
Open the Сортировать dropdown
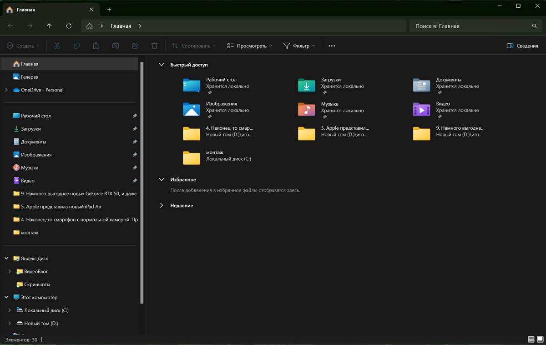coord(193,46)
